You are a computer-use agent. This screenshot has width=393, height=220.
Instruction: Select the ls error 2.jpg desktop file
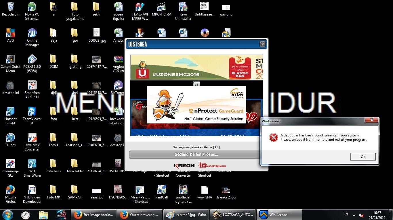[226, 192]
